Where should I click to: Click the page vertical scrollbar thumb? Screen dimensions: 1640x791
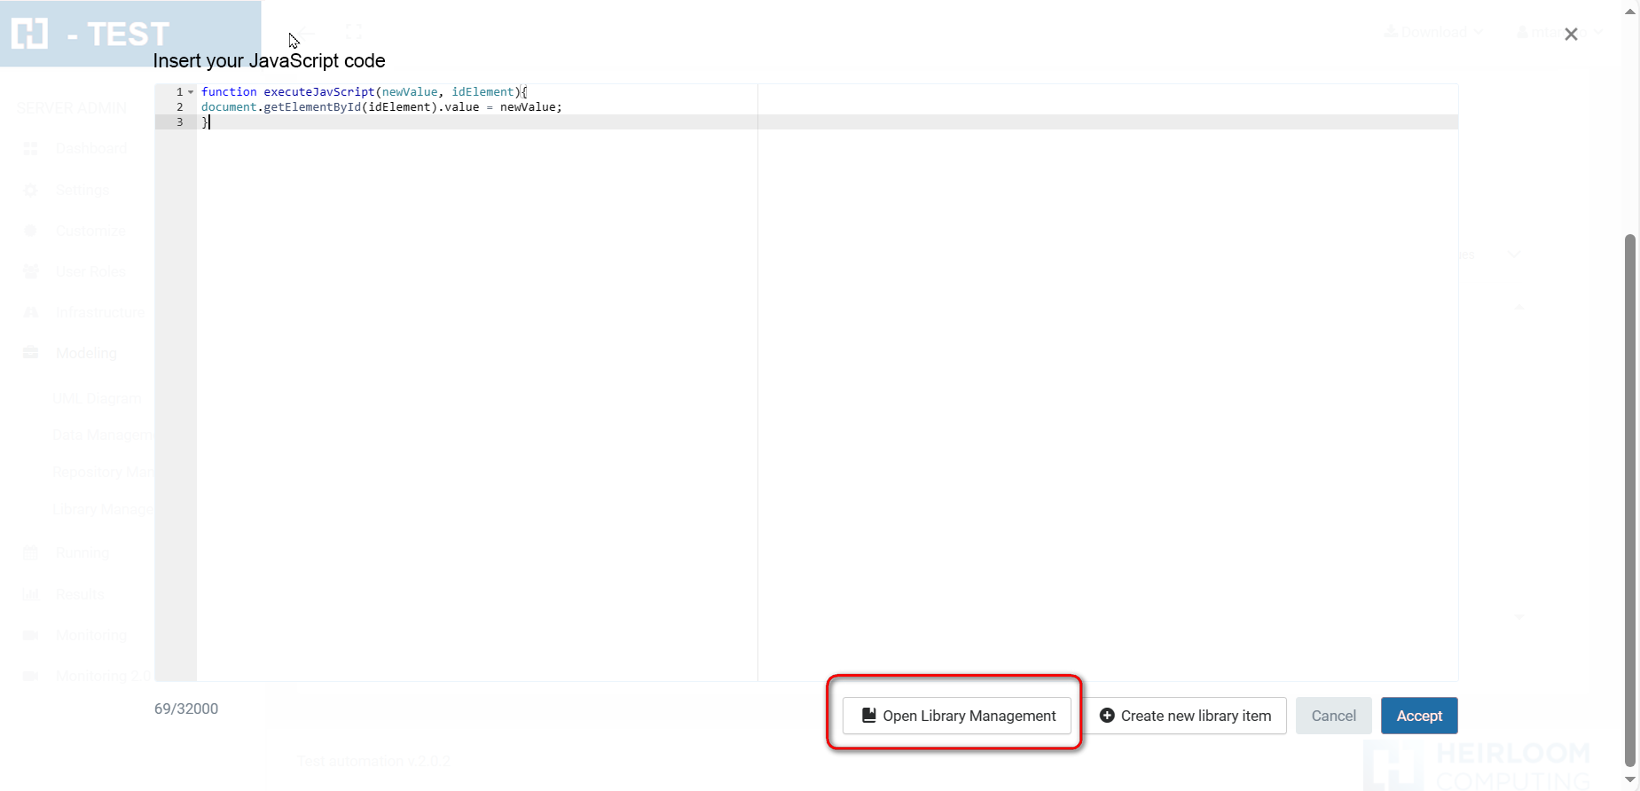1630,497
